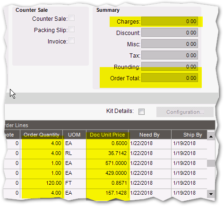Click the order lines scrollbar up arrow

[x=211, y=137]
